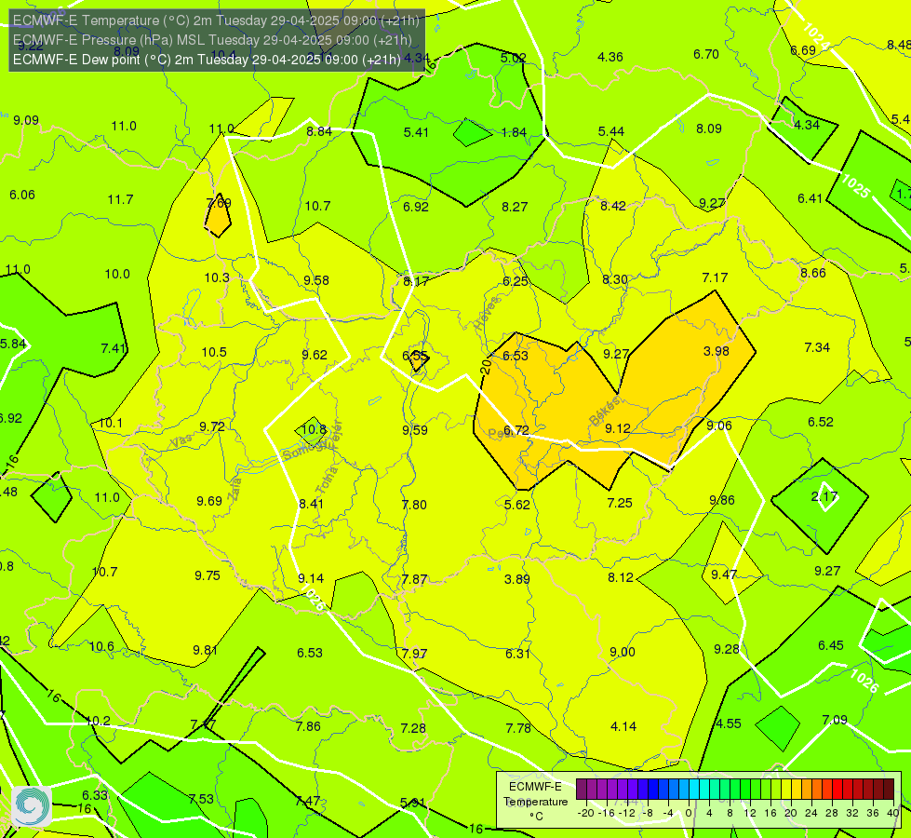911x838 pixels.
Task: Click the dew point value 9.14
Action: click(x=311, y=578)
